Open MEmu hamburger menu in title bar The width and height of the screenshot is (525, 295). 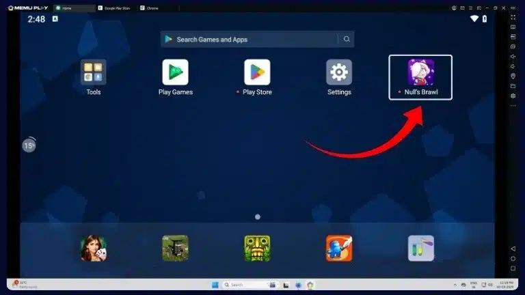(471, 8)
